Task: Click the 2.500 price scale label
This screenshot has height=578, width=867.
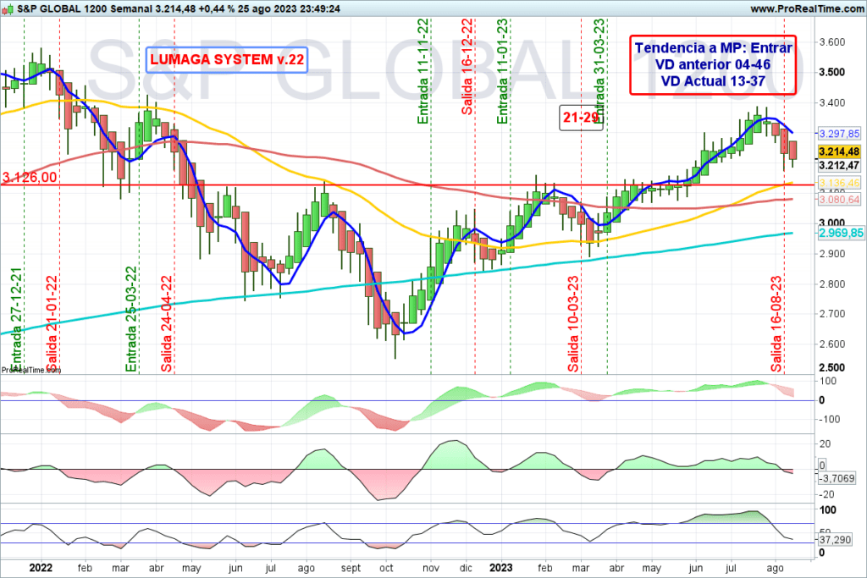Action: tap(832, 368)
